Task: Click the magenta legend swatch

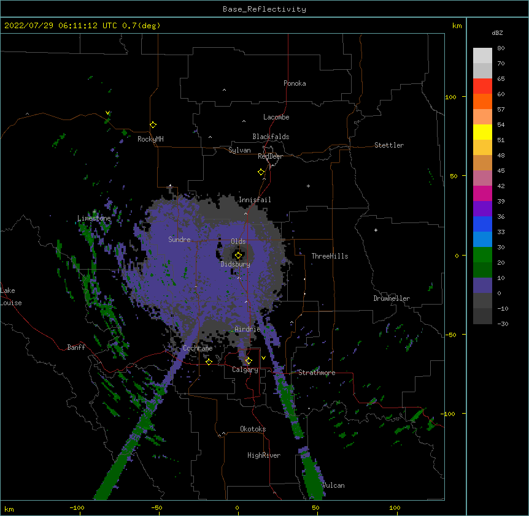Action: tap(482, 193)
